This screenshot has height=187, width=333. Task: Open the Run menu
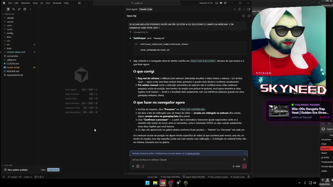tap(48, 3)
